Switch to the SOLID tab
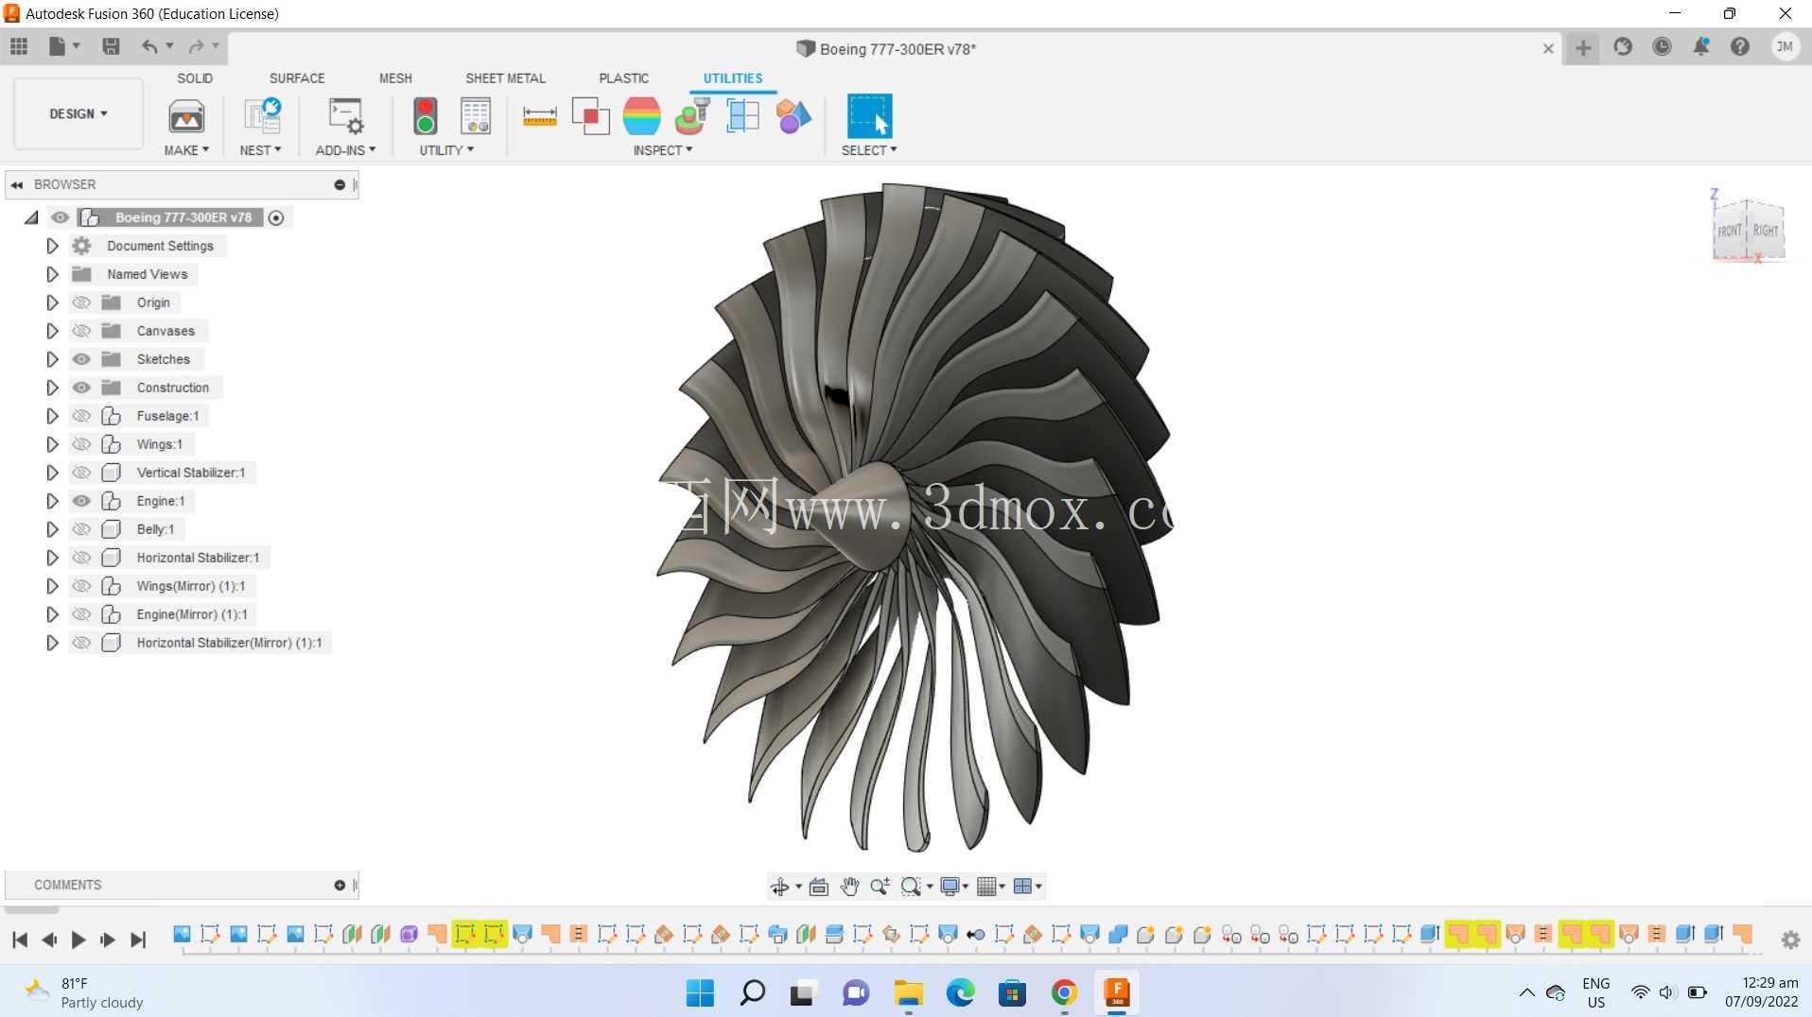The width and height of the screenshot is (1812, 1017). point(195,78)
